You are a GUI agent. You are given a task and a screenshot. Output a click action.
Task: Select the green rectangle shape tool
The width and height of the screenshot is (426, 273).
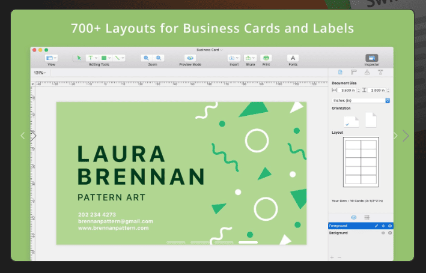tap(104, 58)
